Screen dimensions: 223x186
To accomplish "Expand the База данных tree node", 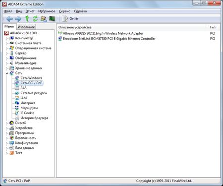I will pyautogui.click(x=6, y=148).
